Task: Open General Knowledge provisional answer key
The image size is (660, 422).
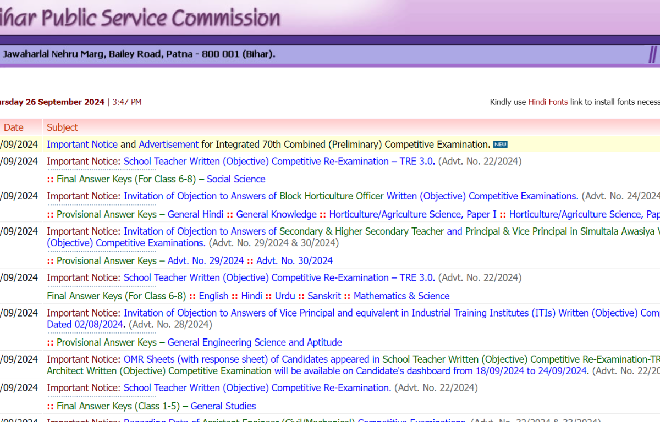Action: [276, 214]
